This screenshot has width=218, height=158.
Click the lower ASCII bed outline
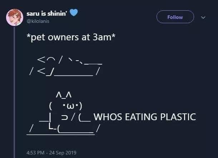[64, 128]
